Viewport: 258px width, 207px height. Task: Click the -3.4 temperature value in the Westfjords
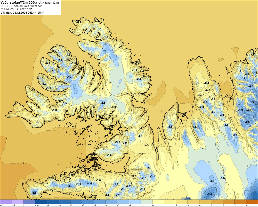click(x=69, y=77)
